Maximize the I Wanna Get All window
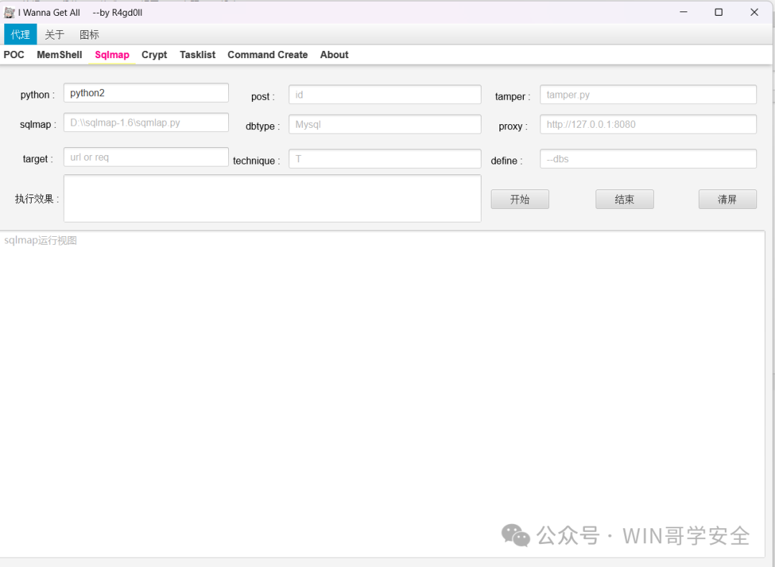This screenshot has width=775, height=567. [x=718, y=12]
